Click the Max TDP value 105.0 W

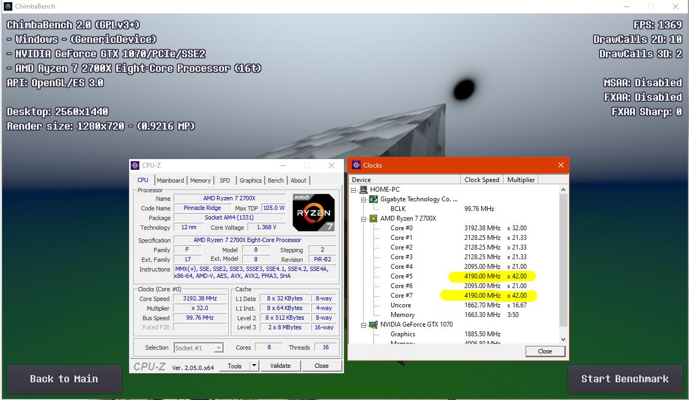click(x=273, y=208)
